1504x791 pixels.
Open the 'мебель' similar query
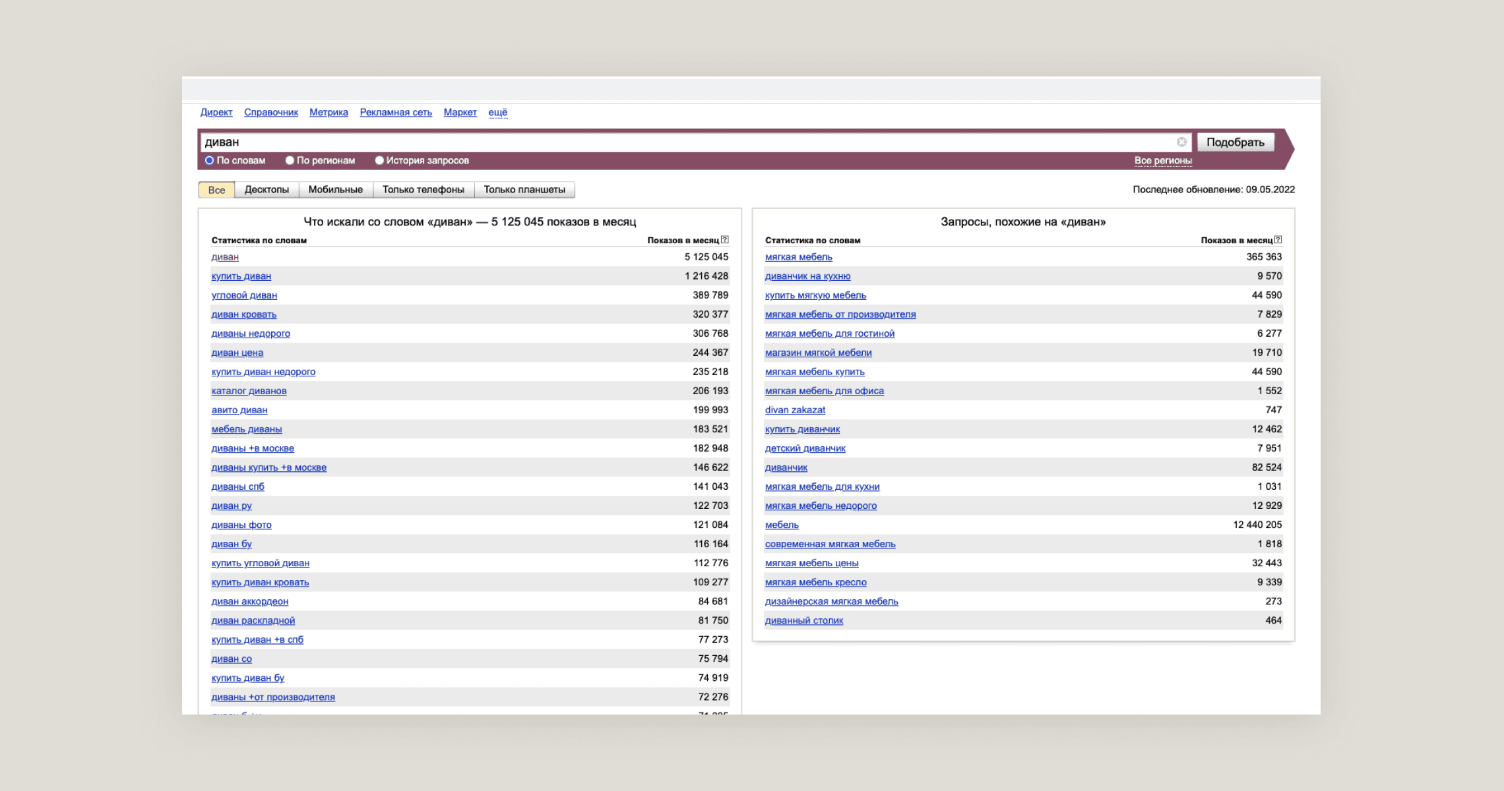[782, 525]
